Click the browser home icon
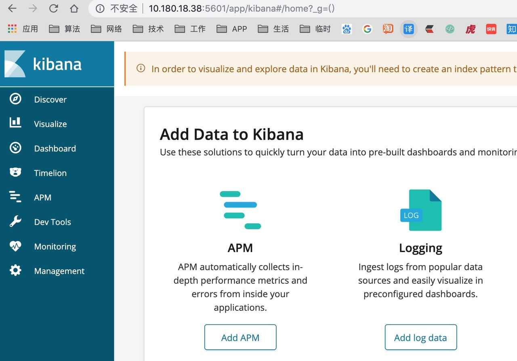The height and width of the screenshot is (361, 517). (74, 8)
